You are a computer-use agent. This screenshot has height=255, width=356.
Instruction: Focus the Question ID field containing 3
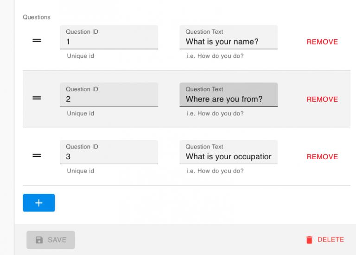click(x=109, y=152)
